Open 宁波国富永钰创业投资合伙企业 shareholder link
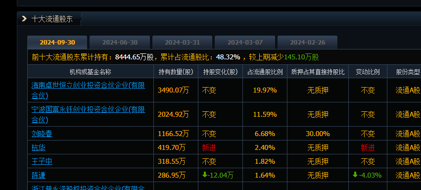This screenshot has height=190, width=421. (x=89, y=115)
